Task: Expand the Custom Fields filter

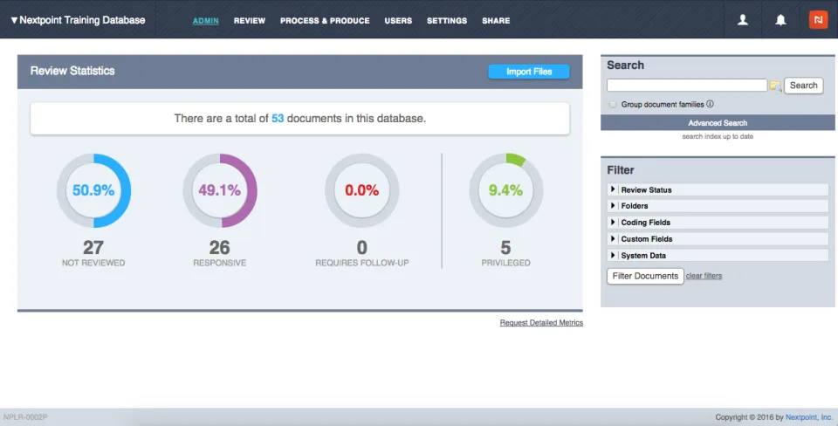Action: click(718, 239)
